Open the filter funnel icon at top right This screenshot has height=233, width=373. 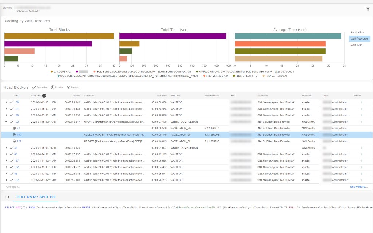click(x=368, y=10)
